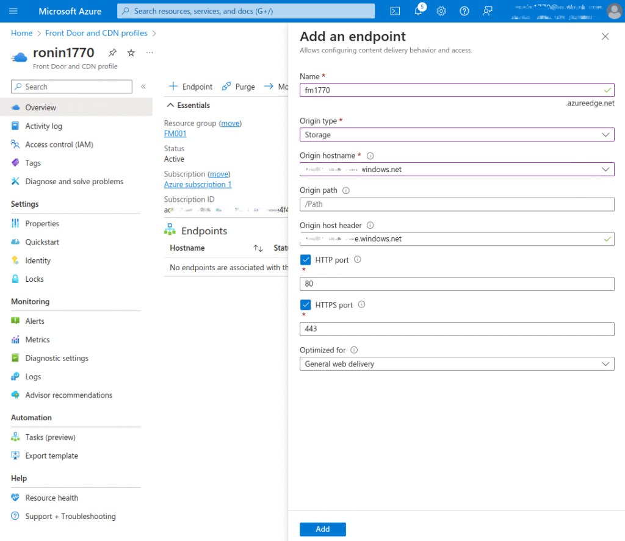Click the endpoint Name field
This screenshot has height=541, width=625.
457,90
